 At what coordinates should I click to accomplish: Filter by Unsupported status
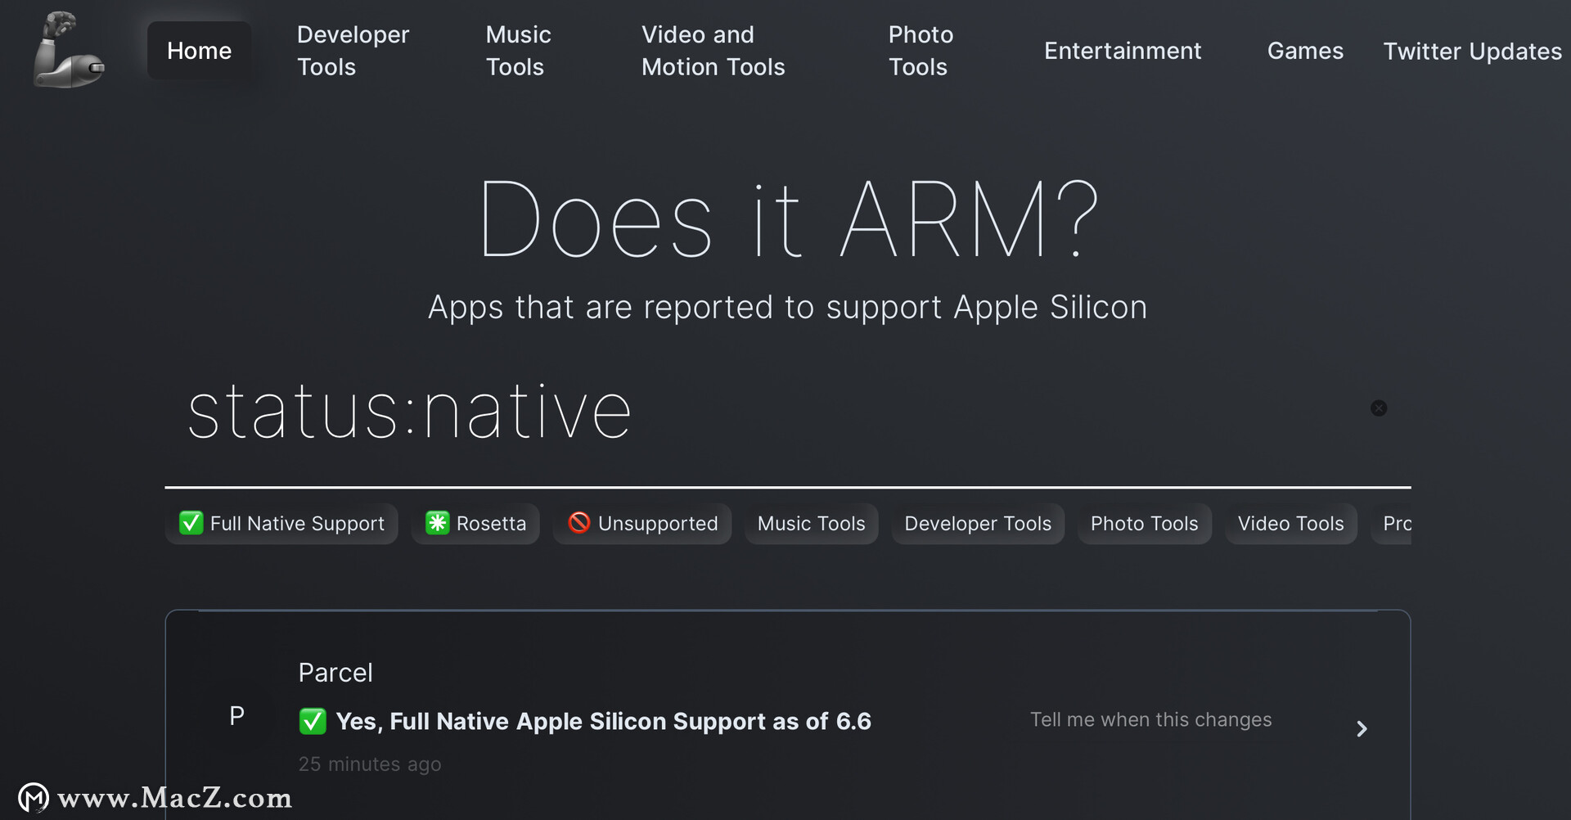tap(642, 524)
